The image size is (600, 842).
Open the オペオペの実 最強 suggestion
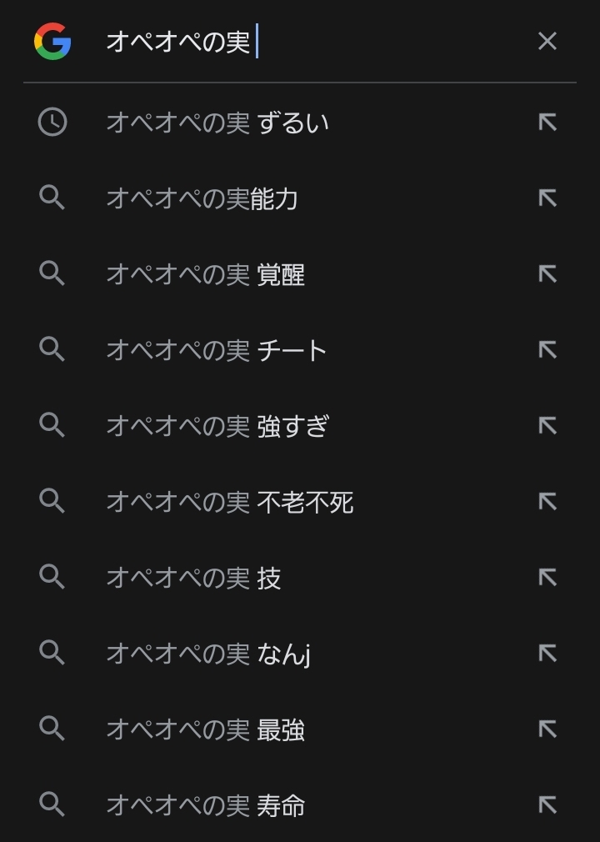(206, 729)
